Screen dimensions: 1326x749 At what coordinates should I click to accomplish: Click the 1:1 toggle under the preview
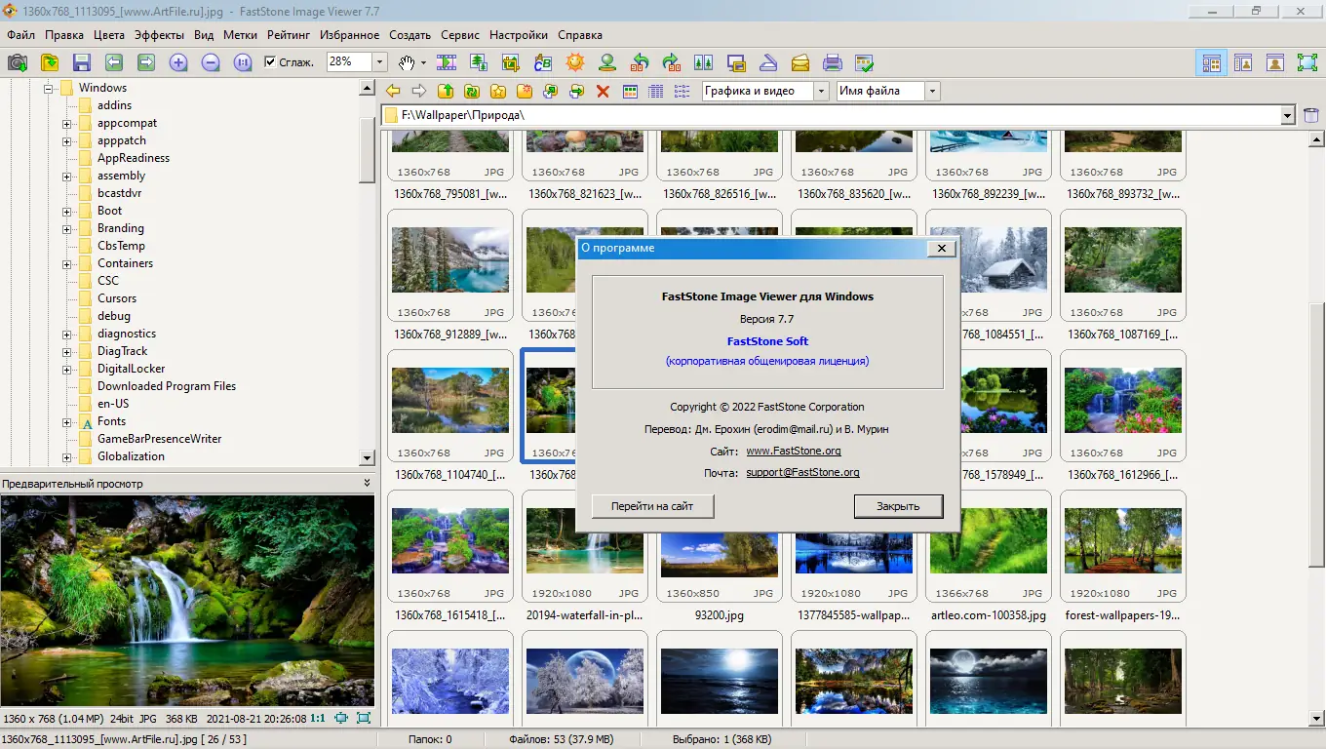coord(318,718)
